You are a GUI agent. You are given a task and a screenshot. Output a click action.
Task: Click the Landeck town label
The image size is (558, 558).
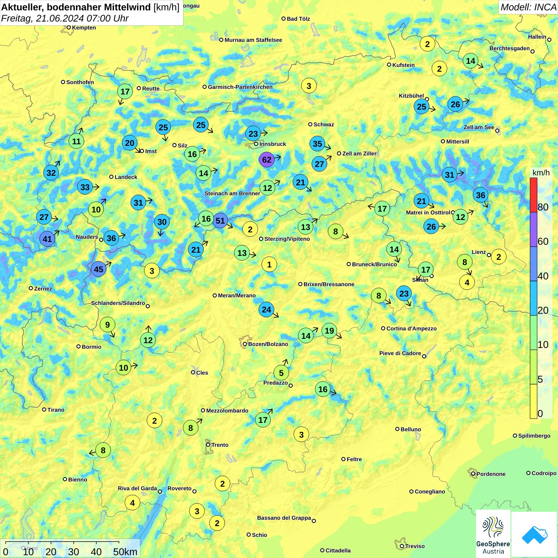click(126, 177)
